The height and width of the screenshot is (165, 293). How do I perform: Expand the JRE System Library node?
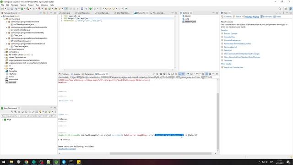click(x=4, y=55)
